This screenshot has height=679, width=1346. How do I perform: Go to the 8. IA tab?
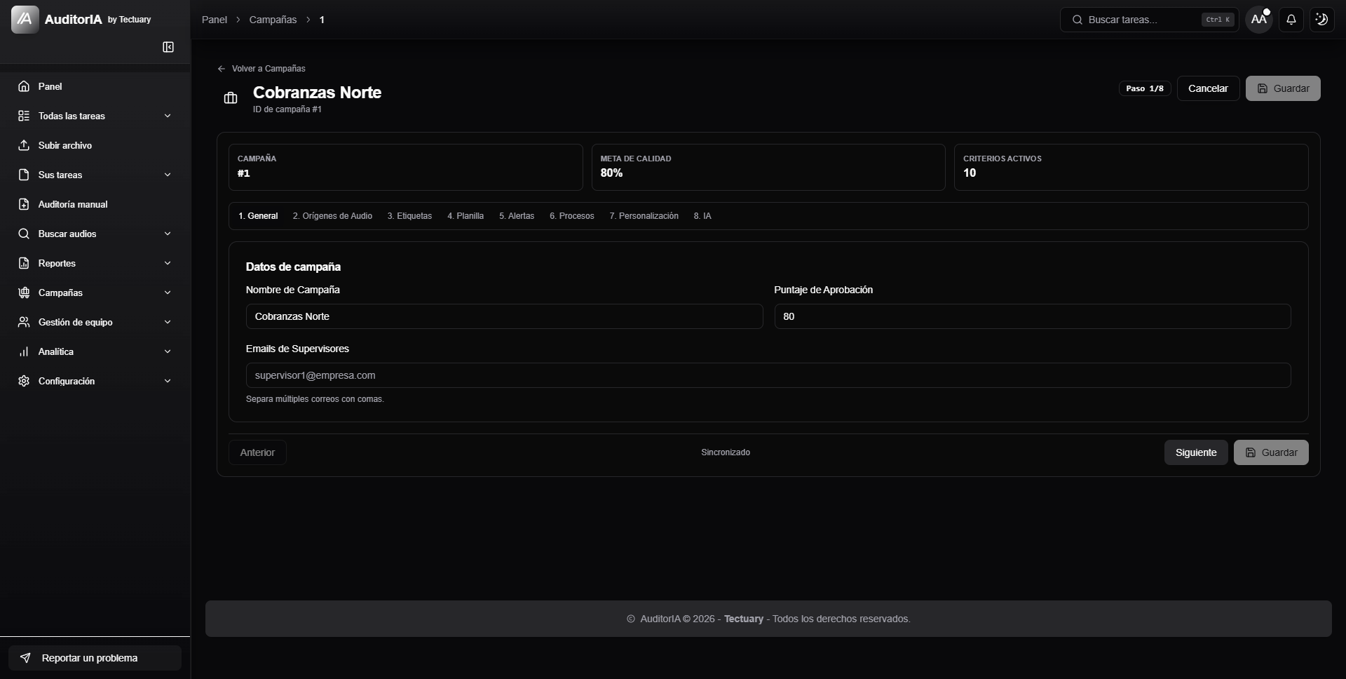point(702,216)
